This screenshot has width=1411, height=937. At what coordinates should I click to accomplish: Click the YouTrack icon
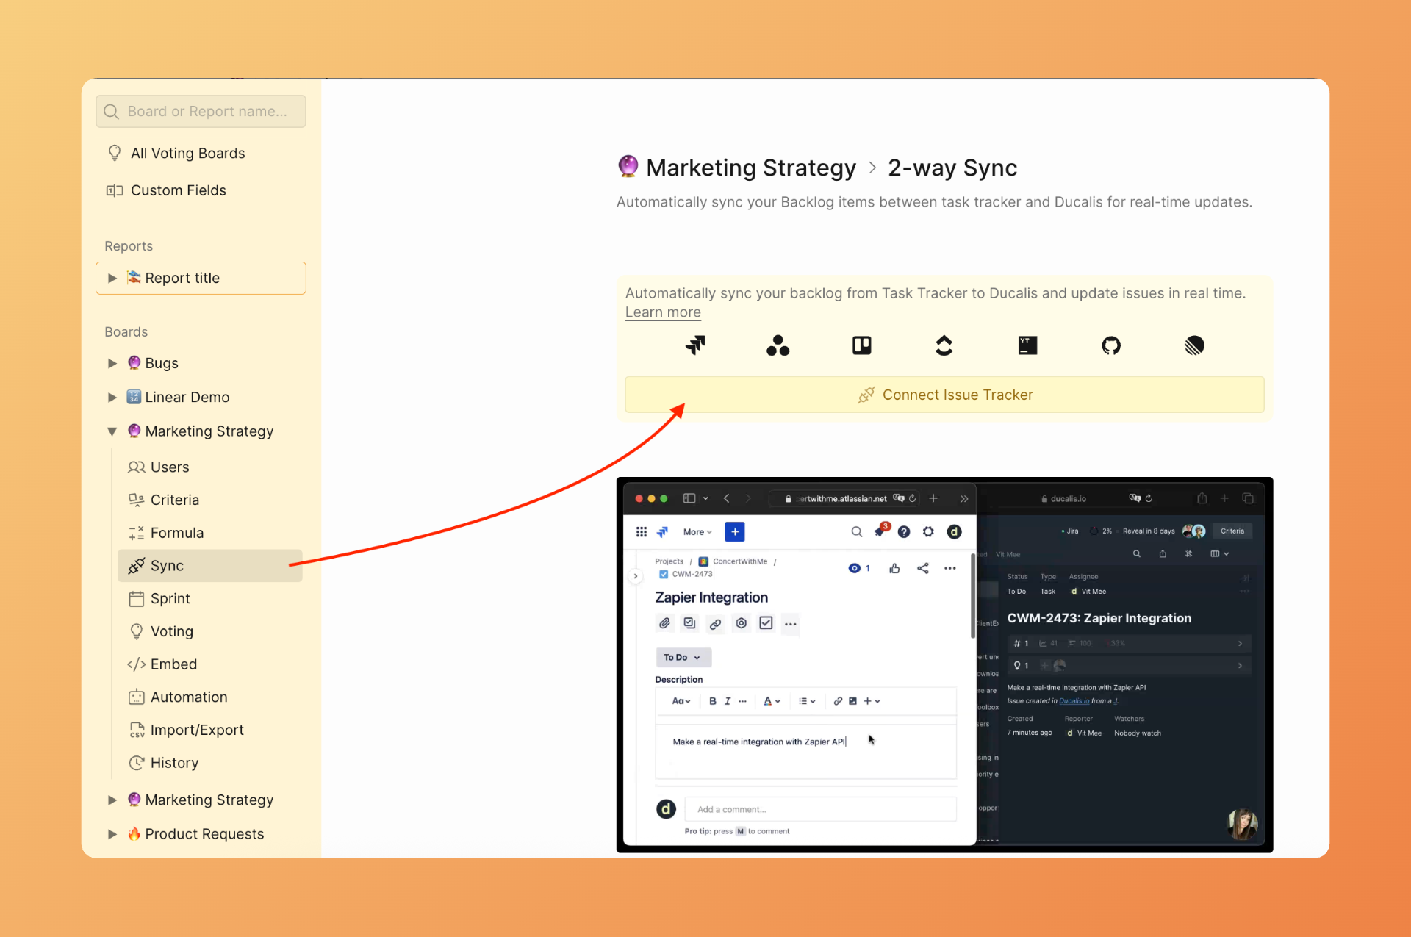[x=1027, y=345]
